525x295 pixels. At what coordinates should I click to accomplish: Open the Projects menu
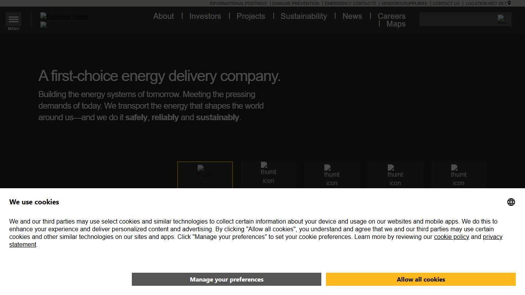251,16
